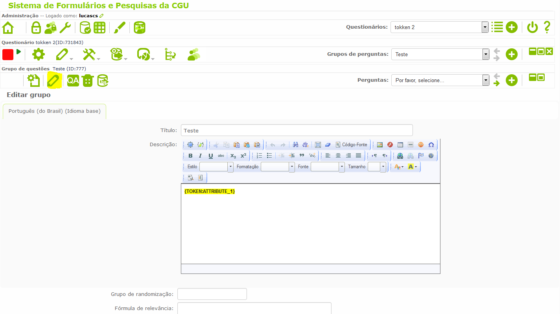Click the Código-Fonte source button
Viewport: 560px width, 314px height.
pyautogui.click(x=351, y=145)
